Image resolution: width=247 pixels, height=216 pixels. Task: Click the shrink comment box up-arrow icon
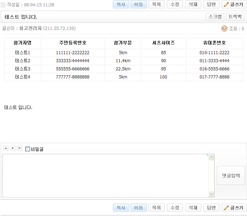point(6,148)
